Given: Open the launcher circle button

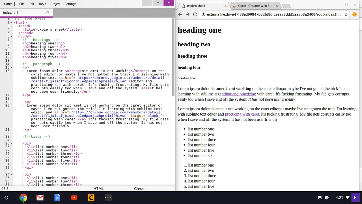Looking at the screenshot, I should 6,197.
